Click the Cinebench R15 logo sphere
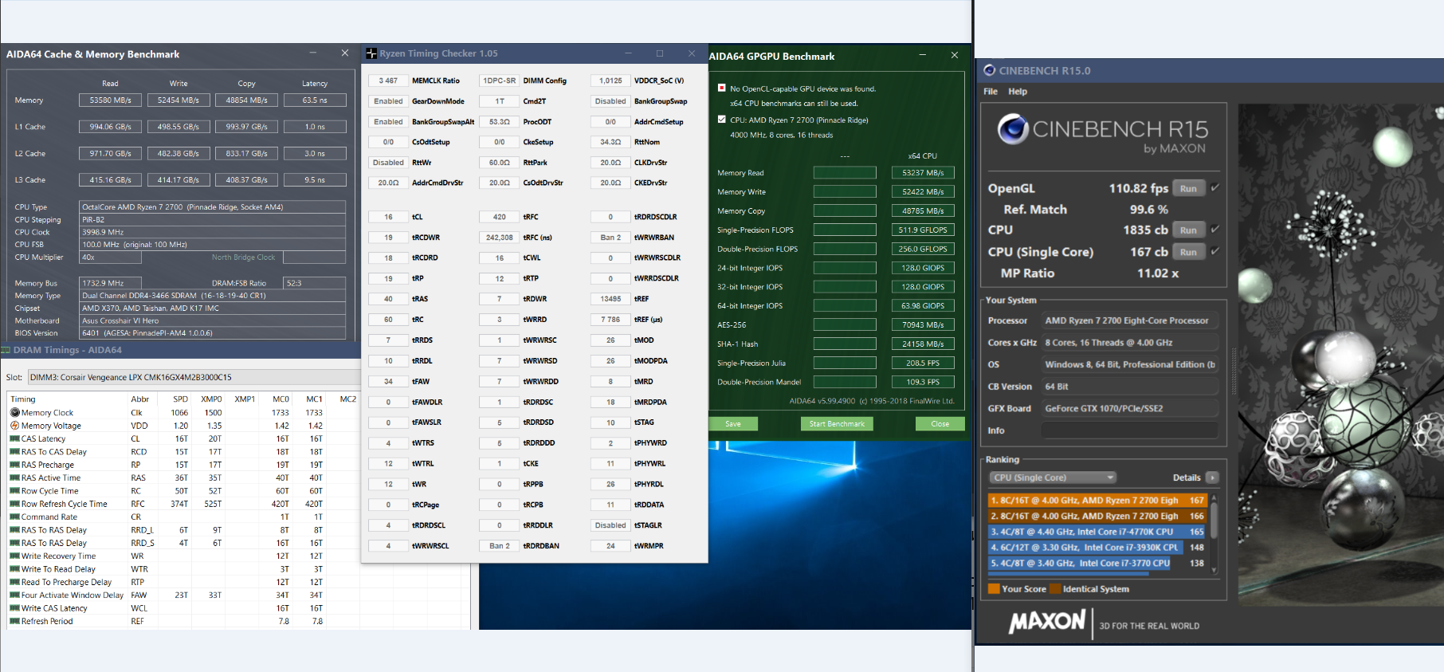Image resolution: width=1444 pixels, height=672 pixels. [x=1013, y=129]
